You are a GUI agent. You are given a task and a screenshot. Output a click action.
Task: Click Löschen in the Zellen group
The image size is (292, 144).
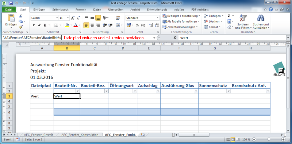point(213,21)
